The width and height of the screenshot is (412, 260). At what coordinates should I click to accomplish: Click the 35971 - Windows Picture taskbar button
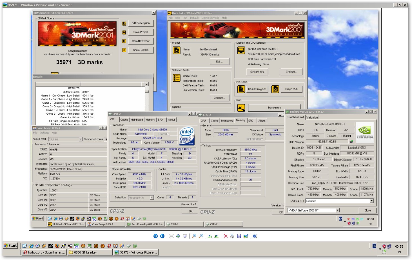click(x=136, y=252)
